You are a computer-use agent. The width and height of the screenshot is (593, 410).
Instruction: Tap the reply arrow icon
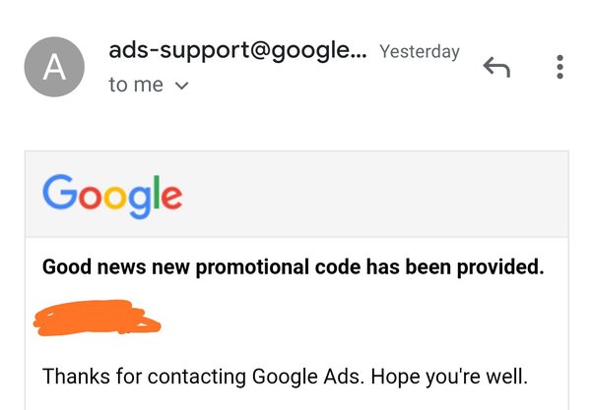coord(496,67)
